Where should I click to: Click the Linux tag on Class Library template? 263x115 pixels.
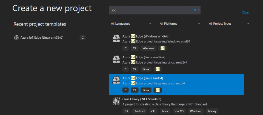165,111
